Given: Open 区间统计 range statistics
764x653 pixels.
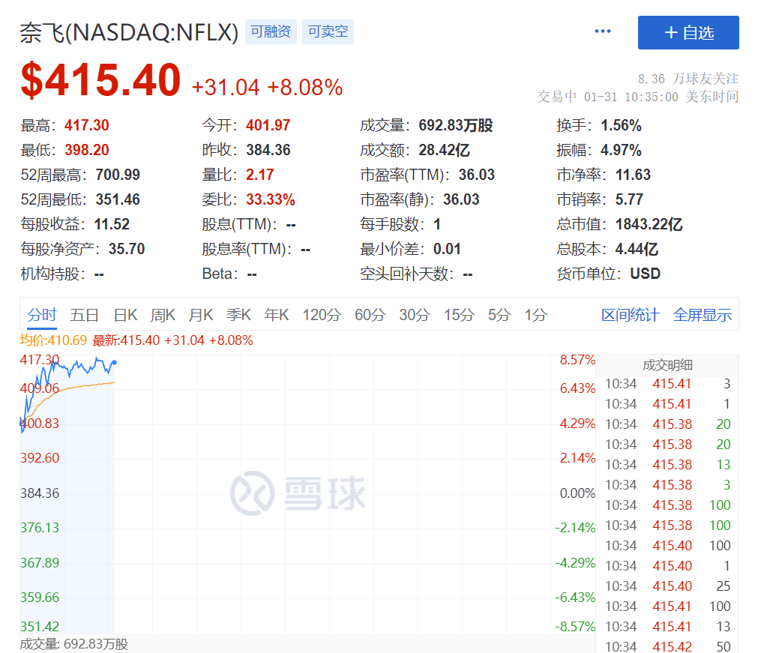Looking at the screenshot, I should (630, 315).
